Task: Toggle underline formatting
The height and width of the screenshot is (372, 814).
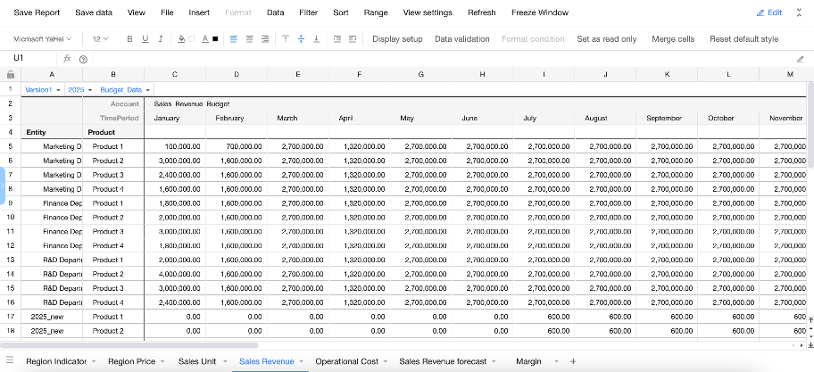Action: click(145, 39)
